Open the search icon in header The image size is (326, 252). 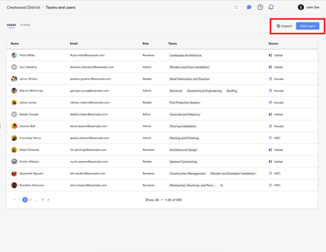(x=236, y=7)
